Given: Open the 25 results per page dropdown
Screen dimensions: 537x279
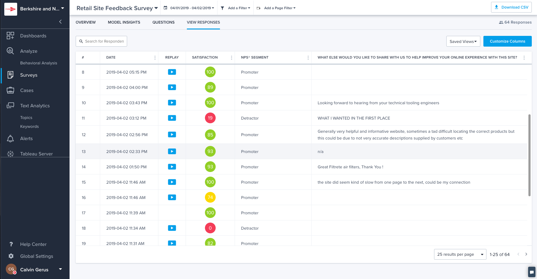Looking at the screenshot, I should 460,254.
